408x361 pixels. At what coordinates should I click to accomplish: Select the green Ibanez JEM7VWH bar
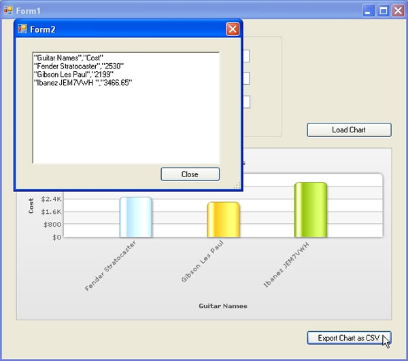pos(311,210)
